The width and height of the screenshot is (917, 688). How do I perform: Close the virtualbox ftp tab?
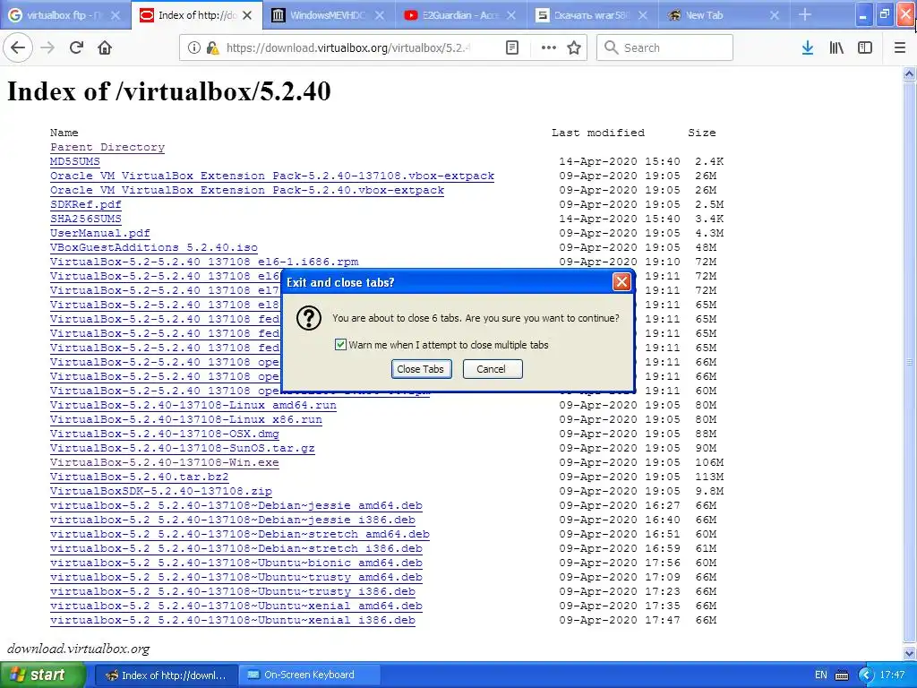pos(116,16)
